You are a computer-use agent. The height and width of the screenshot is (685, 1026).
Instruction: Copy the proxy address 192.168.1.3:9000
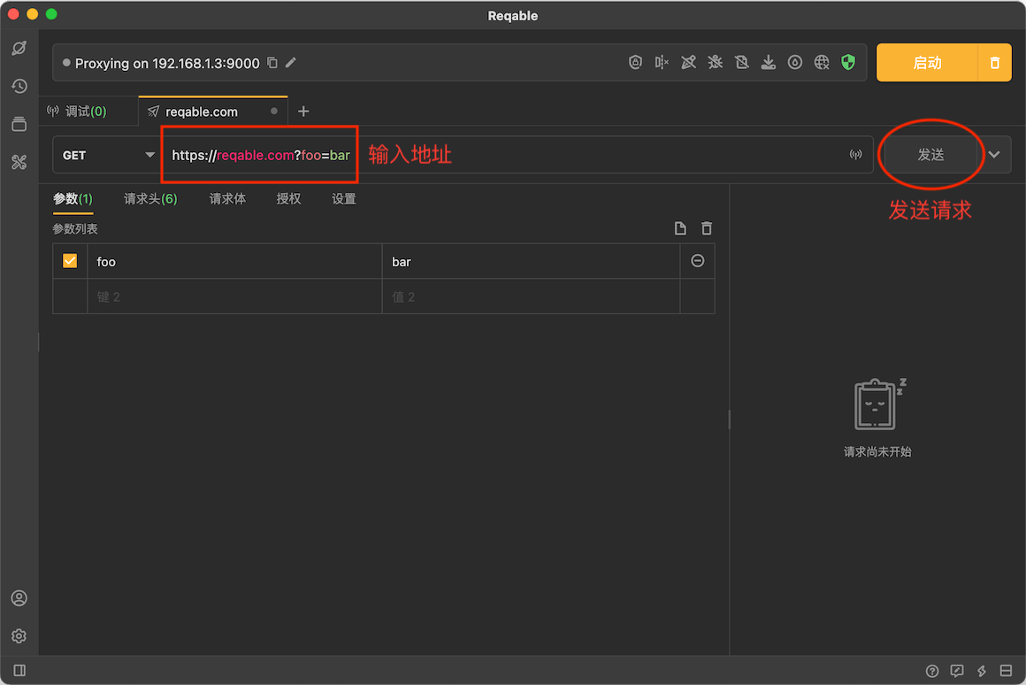click(x=272, y=63)
